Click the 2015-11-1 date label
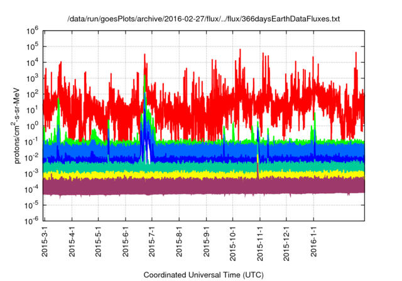The image size is (402, 281). pos(259,243)
